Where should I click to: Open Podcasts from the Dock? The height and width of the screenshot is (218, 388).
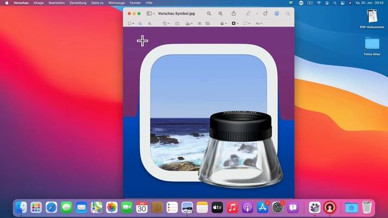pos(247,207)
